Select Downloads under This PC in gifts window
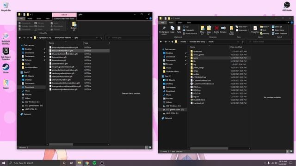Viewport: 296px width, 166px height. pyautogui.click(x=30, y=87)
